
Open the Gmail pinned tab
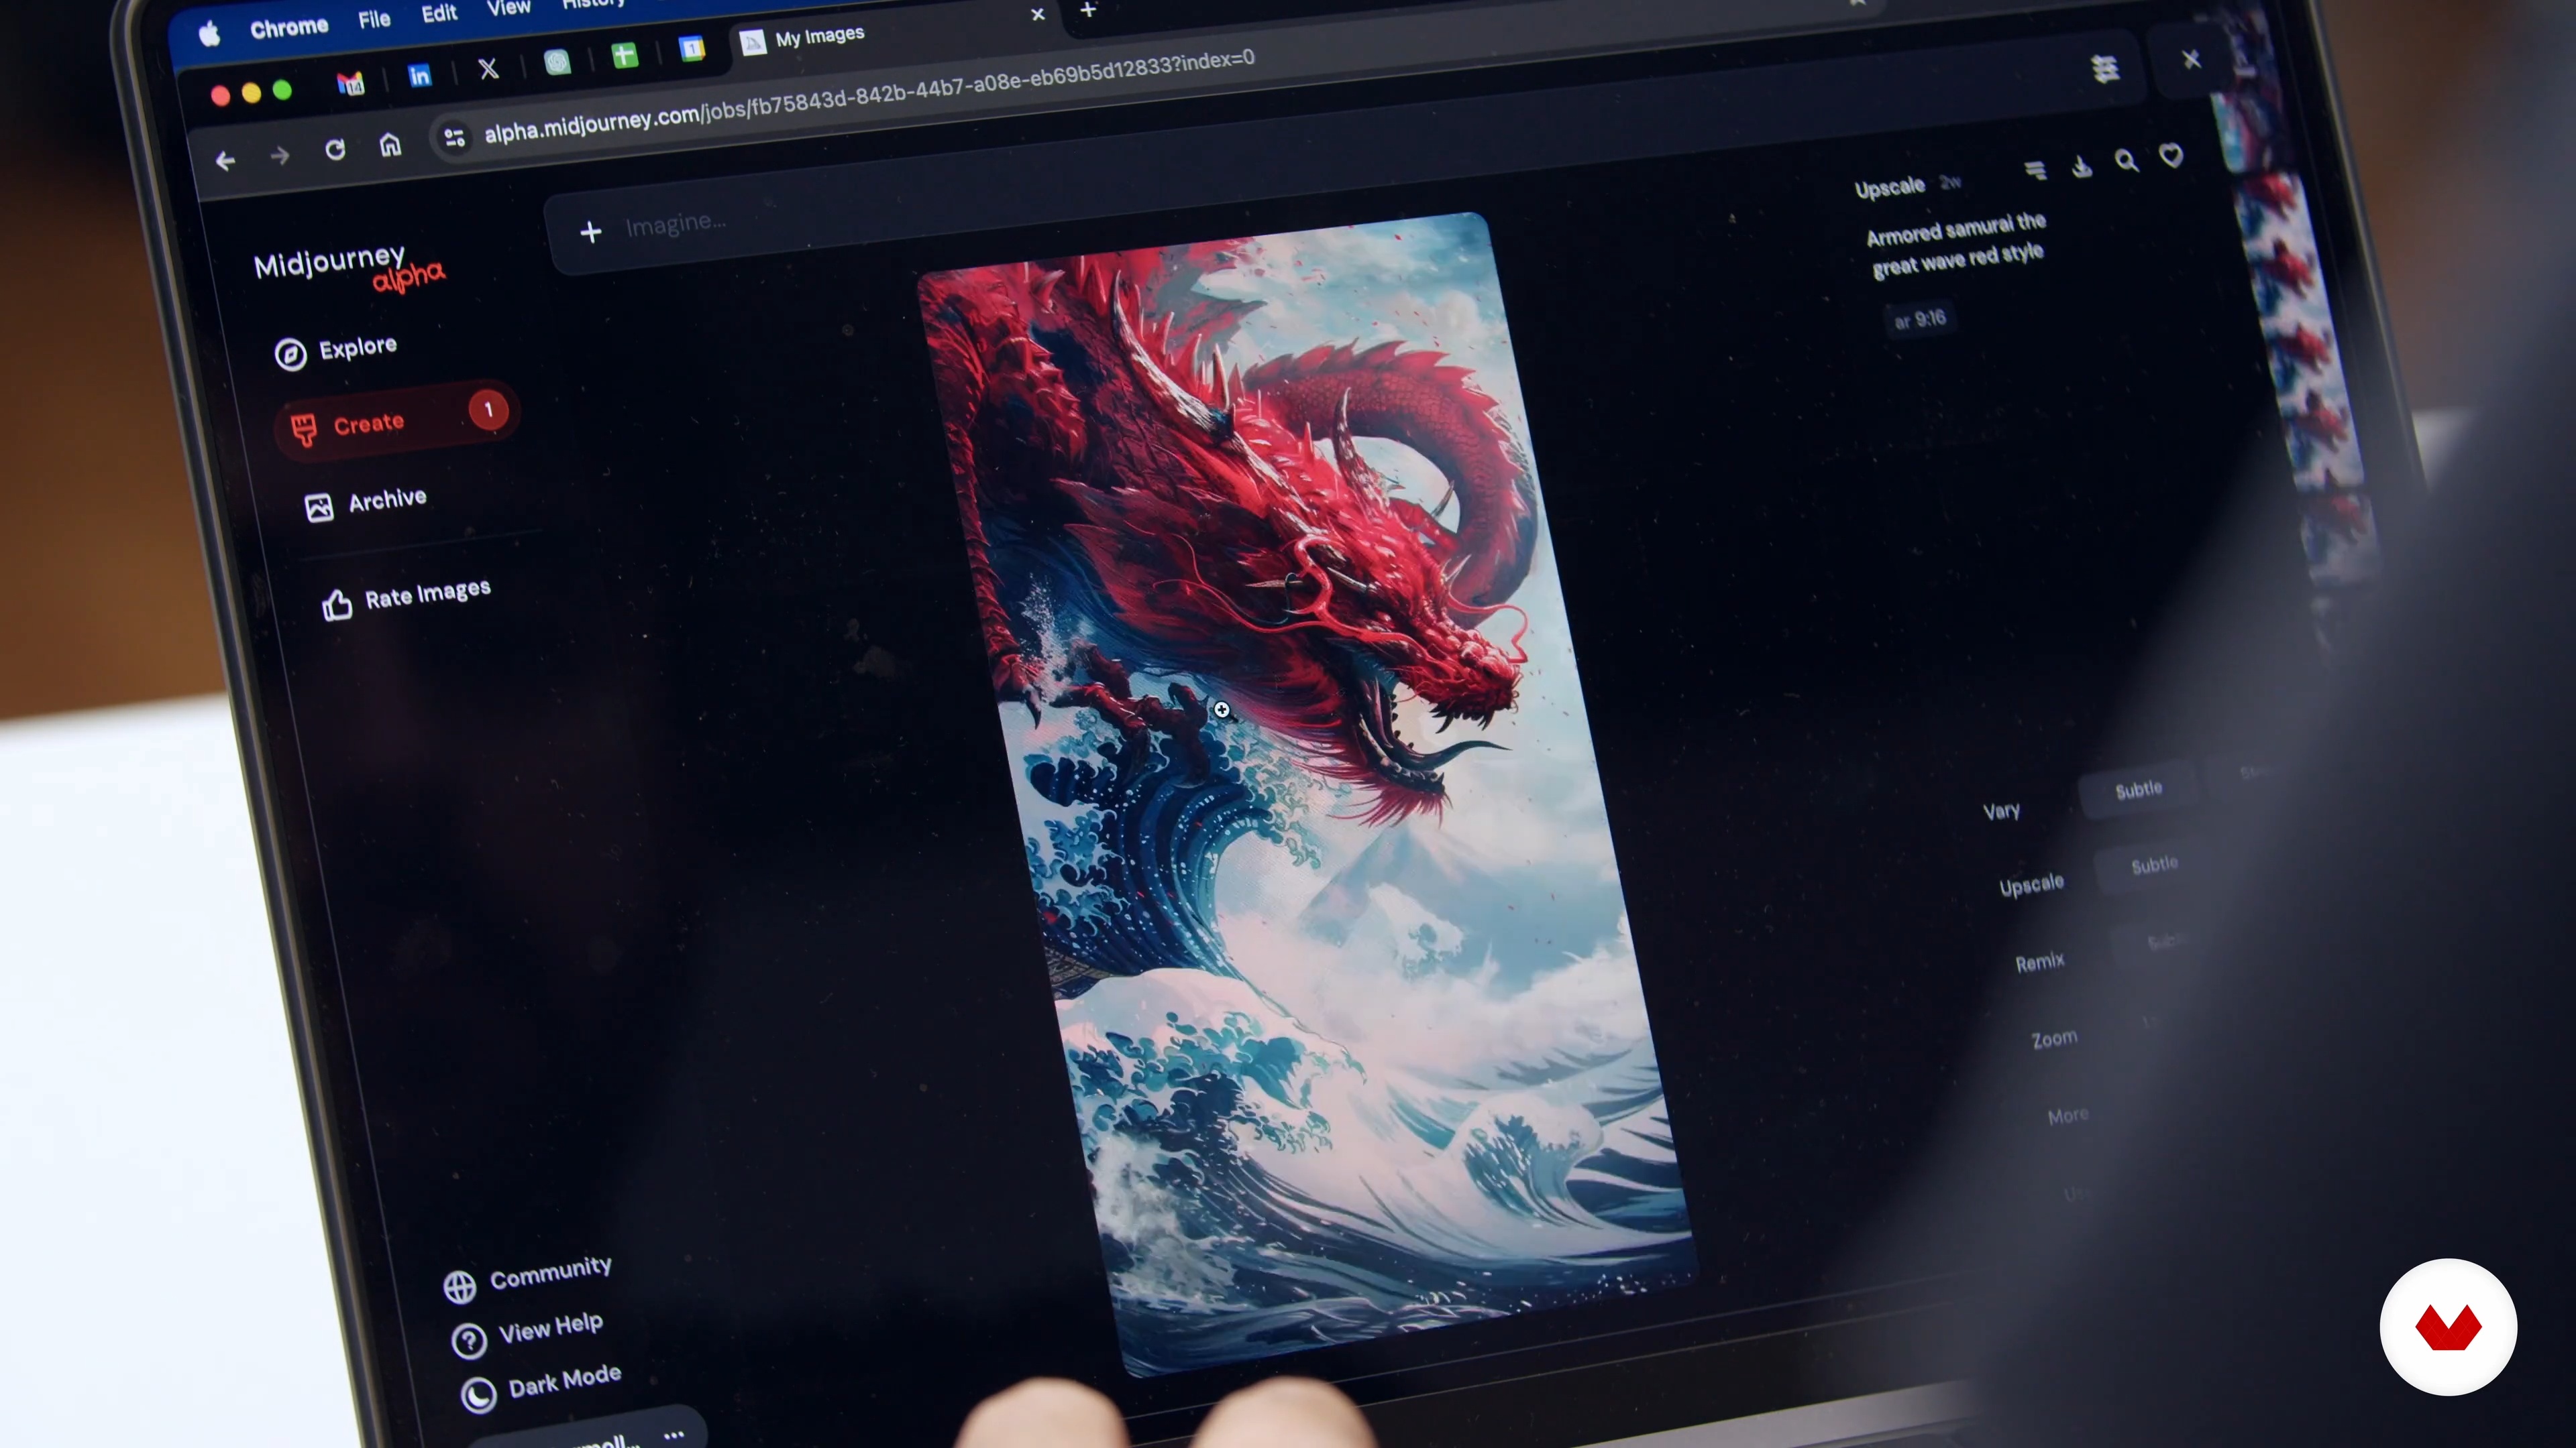[x=350, y=84]
